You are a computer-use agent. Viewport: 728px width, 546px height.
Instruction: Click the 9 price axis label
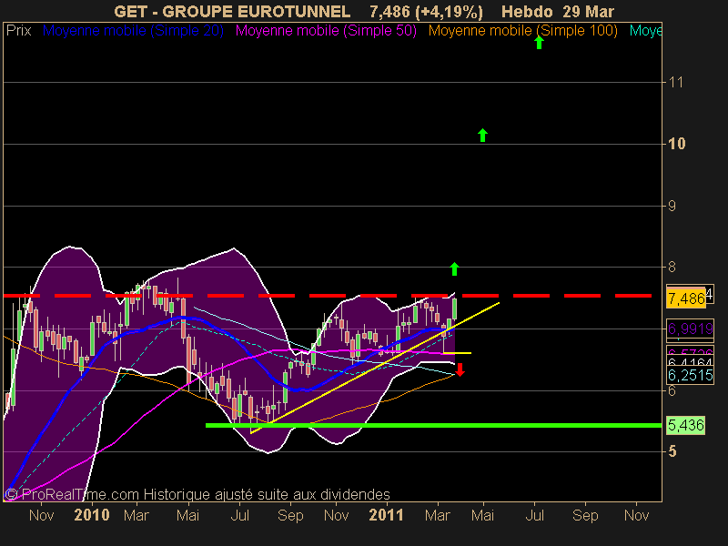pyautogui.click(x=672, y=206)
